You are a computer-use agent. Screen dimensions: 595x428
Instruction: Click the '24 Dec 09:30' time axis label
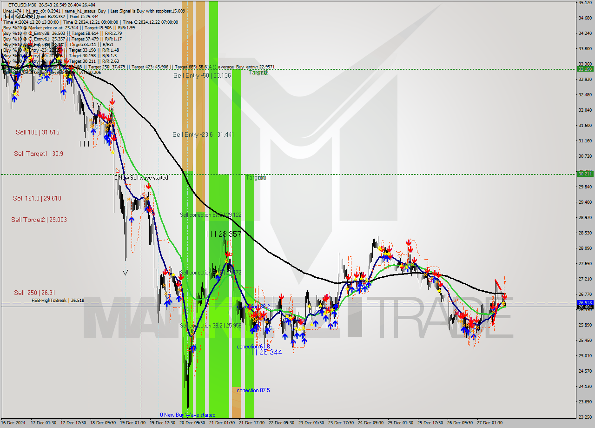tap(370, 423)
